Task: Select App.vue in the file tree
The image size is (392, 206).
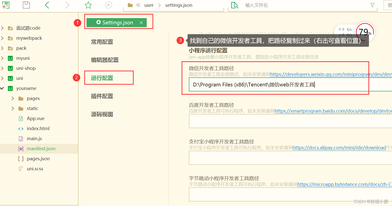Action: [x=39, y=119]
